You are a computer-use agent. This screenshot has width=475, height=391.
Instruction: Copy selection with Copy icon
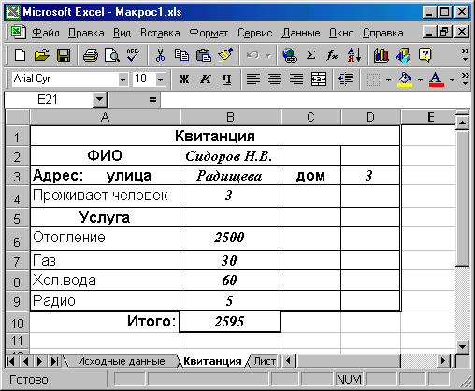point(181,55)
